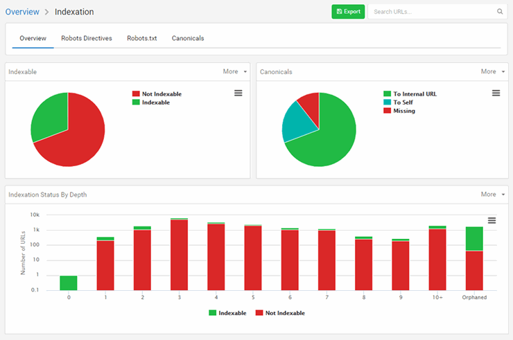
Task: Expand the Canonicals panel More dropdown
Action: pos(492,71)
